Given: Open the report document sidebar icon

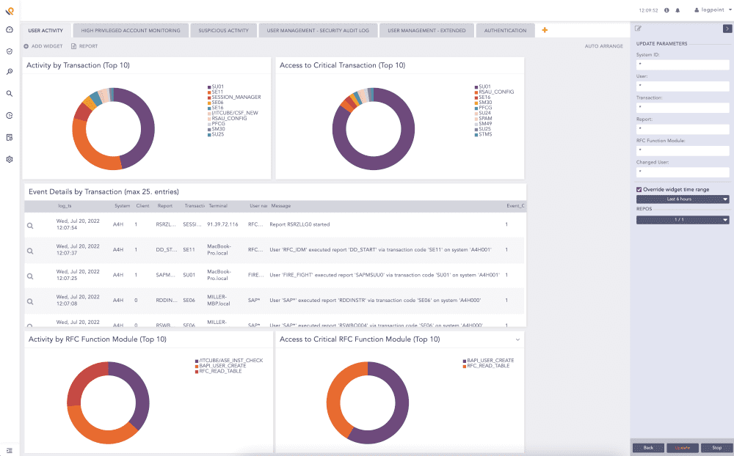Looking at the screenshot, I should click(x=10, y=138).
